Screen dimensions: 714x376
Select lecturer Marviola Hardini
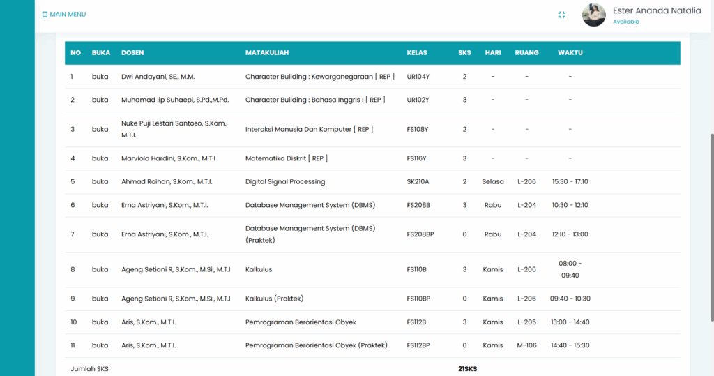tap(168, 158)
